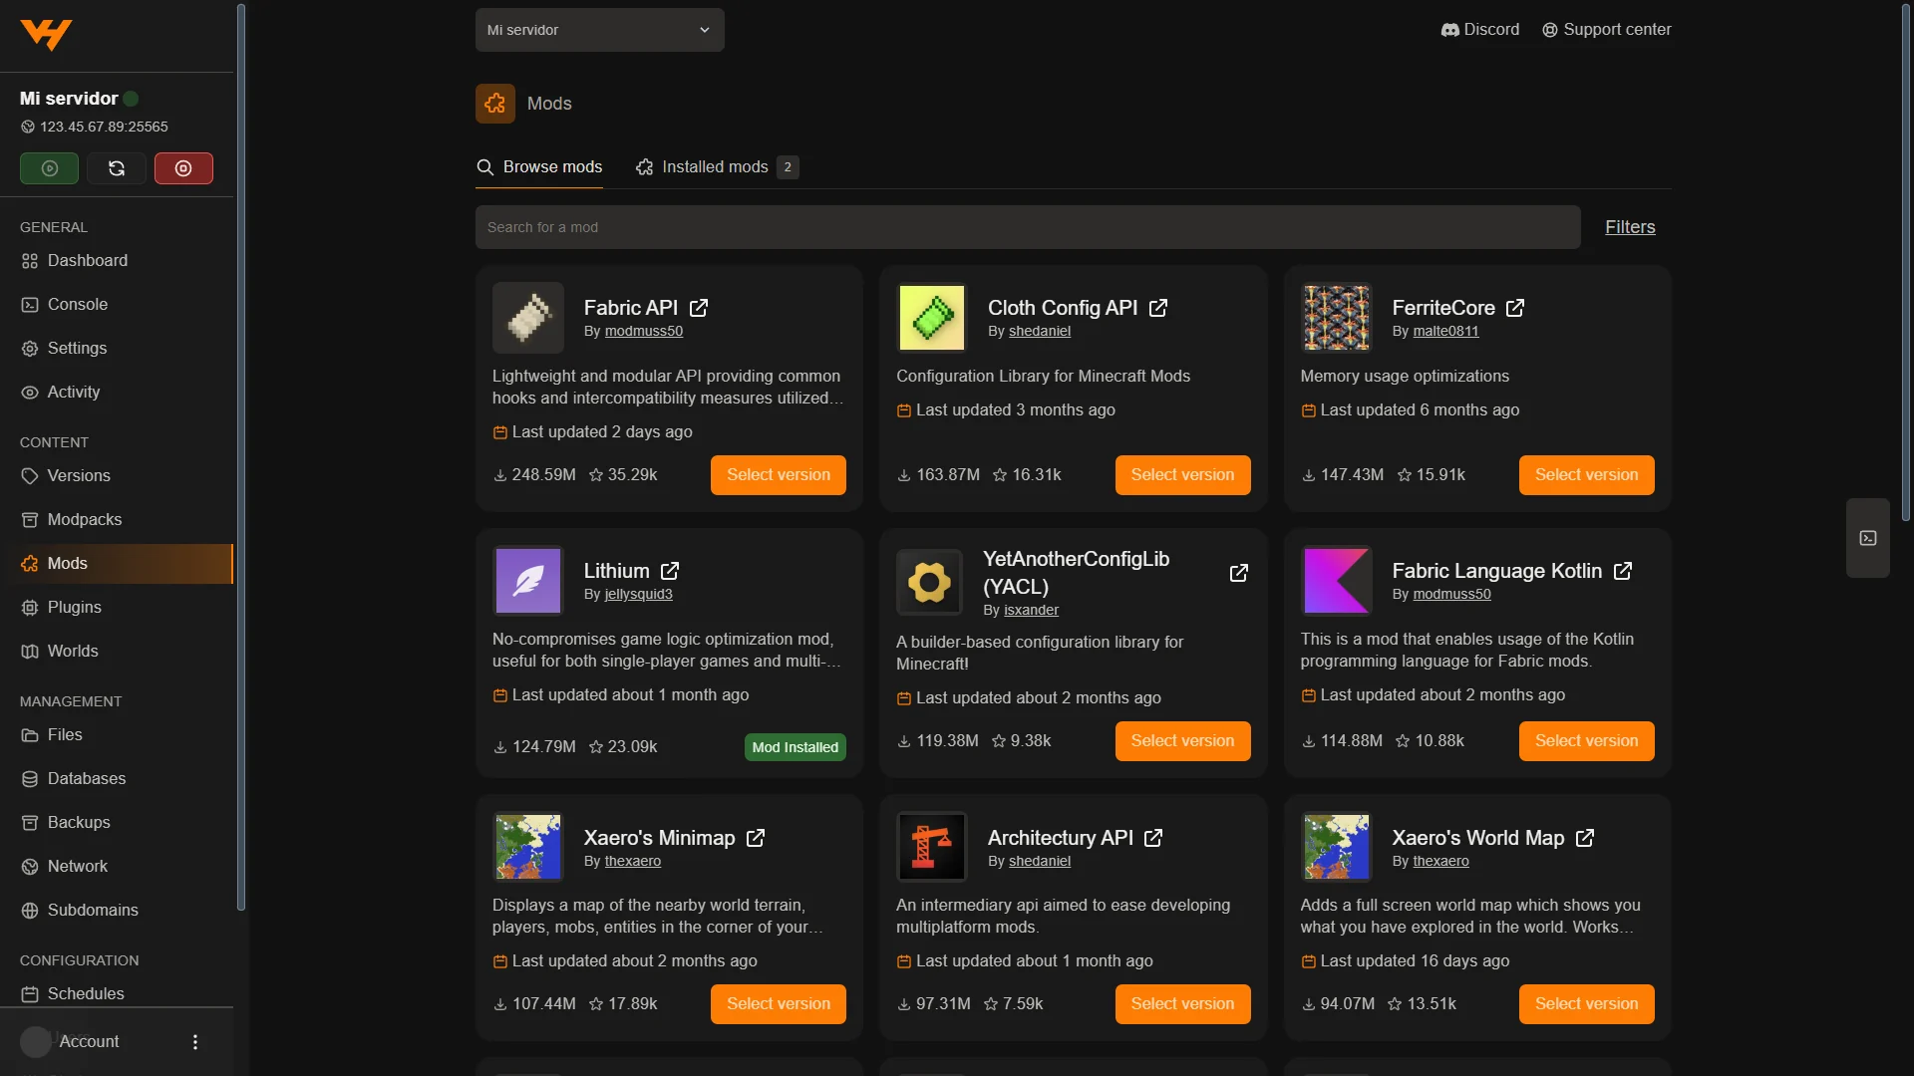Open Databases in the sidebar
Screen dimensions: 1914x1076
click(x=117, y=779)
